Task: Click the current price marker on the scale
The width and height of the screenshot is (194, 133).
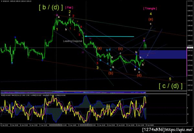Action: [x=190, y=48]
